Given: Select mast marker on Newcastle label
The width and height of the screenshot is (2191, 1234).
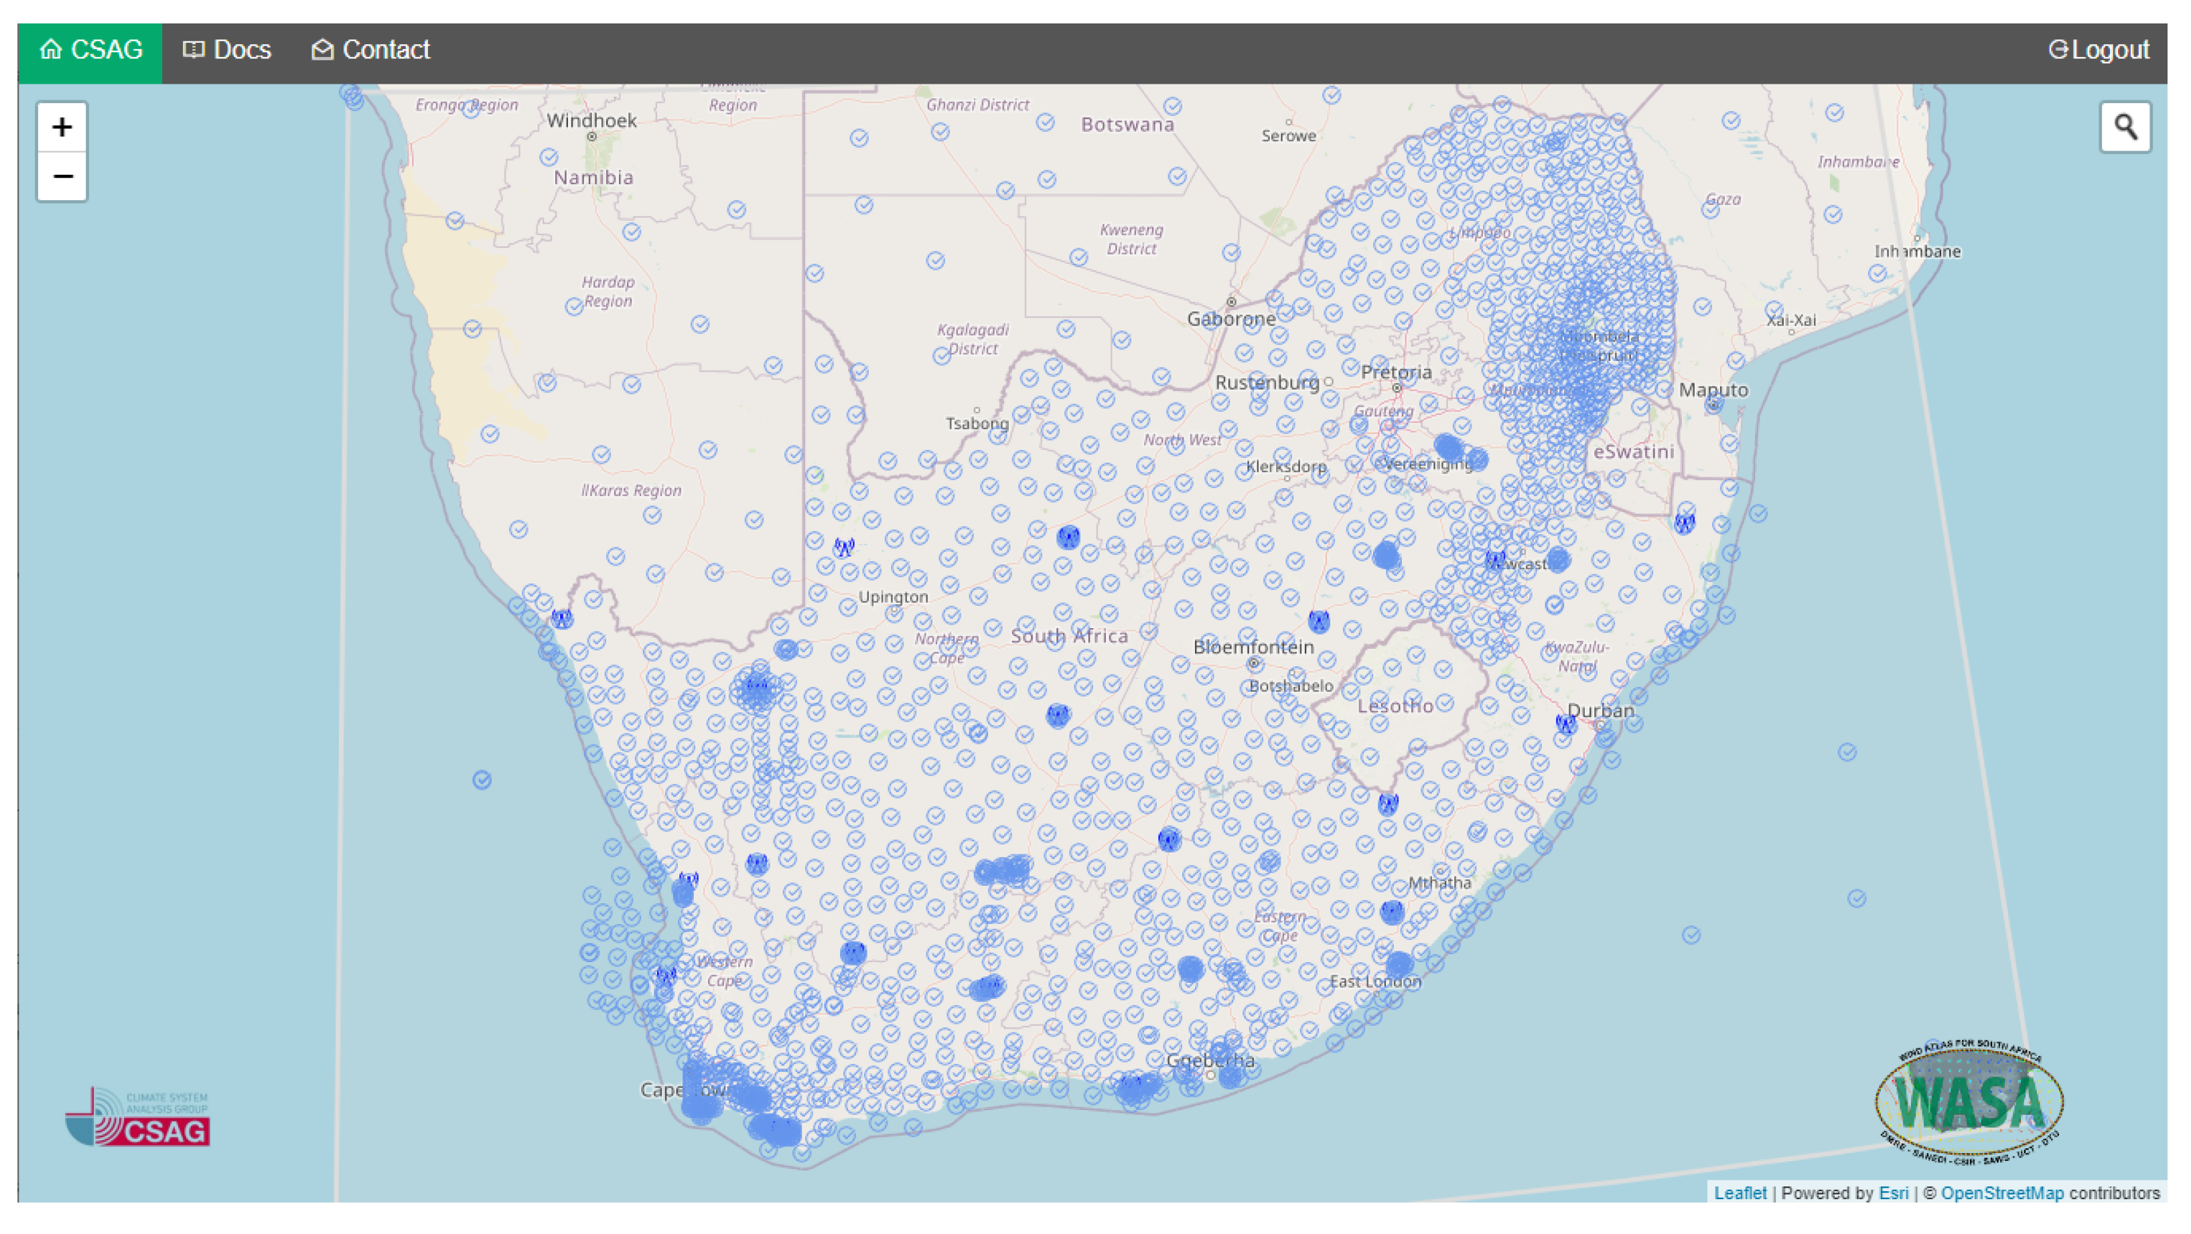Looking at the screenshot, I should click(1495, 558).
